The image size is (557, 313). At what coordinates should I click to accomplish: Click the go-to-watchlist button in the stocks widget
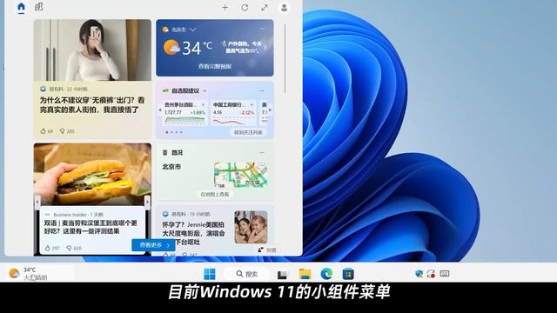pos(248,132)
